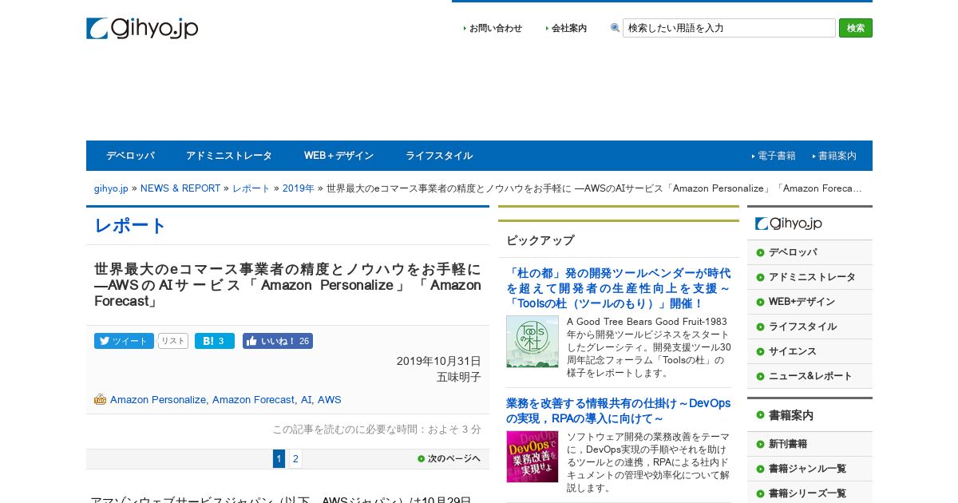Click the ピックアップ heading
The width and height of the screenshot is (958, 503).
point(540,240)
